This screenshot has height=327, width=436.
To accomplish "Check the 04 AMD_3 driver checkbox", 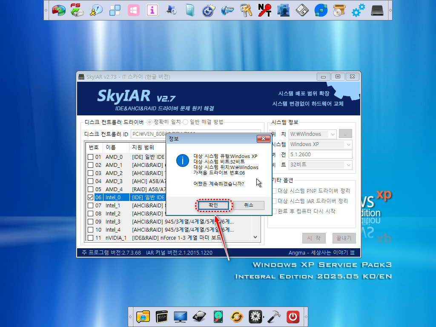I will (x=90, y=181).
